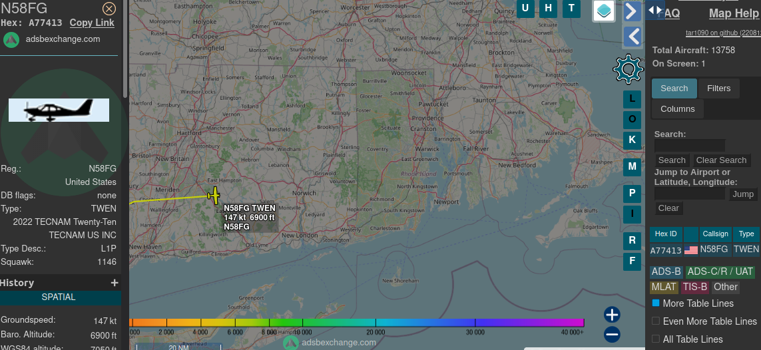Click the R map button
The image size is (761, 350).
click(632, 240)
